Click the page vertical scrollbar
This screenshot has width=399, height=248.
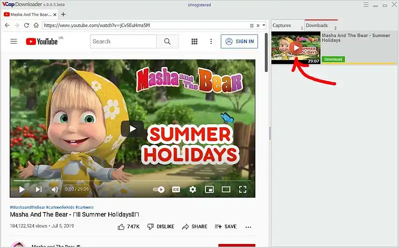tap(266, 52)
